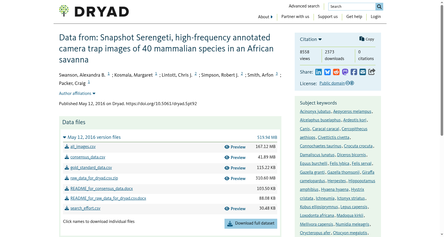This screenshot has width=444, height=237.
Task: Open Get help page
Action: [x=354, y=17]
